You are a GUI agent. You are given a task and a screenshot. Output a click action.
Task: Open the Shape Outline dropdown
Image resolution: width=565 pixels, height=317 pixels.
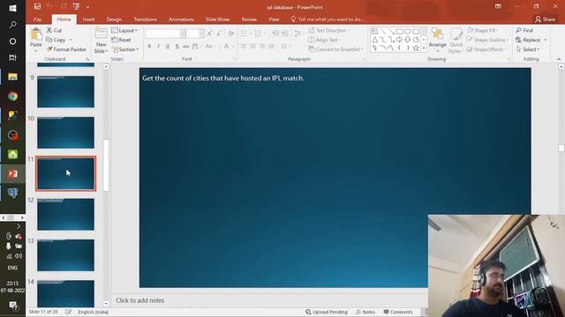[x=487, y=40]
